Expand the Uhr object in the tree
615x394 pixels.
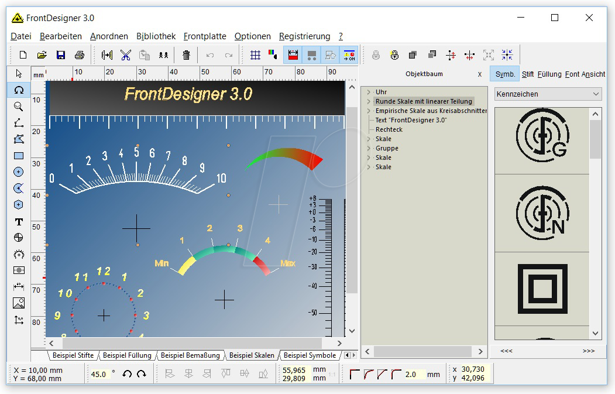pyautogui.click(x=369, y=91)
